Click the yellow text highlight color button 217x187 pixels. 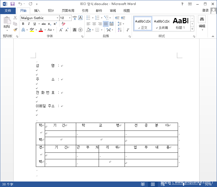click(x=32, y=30)
